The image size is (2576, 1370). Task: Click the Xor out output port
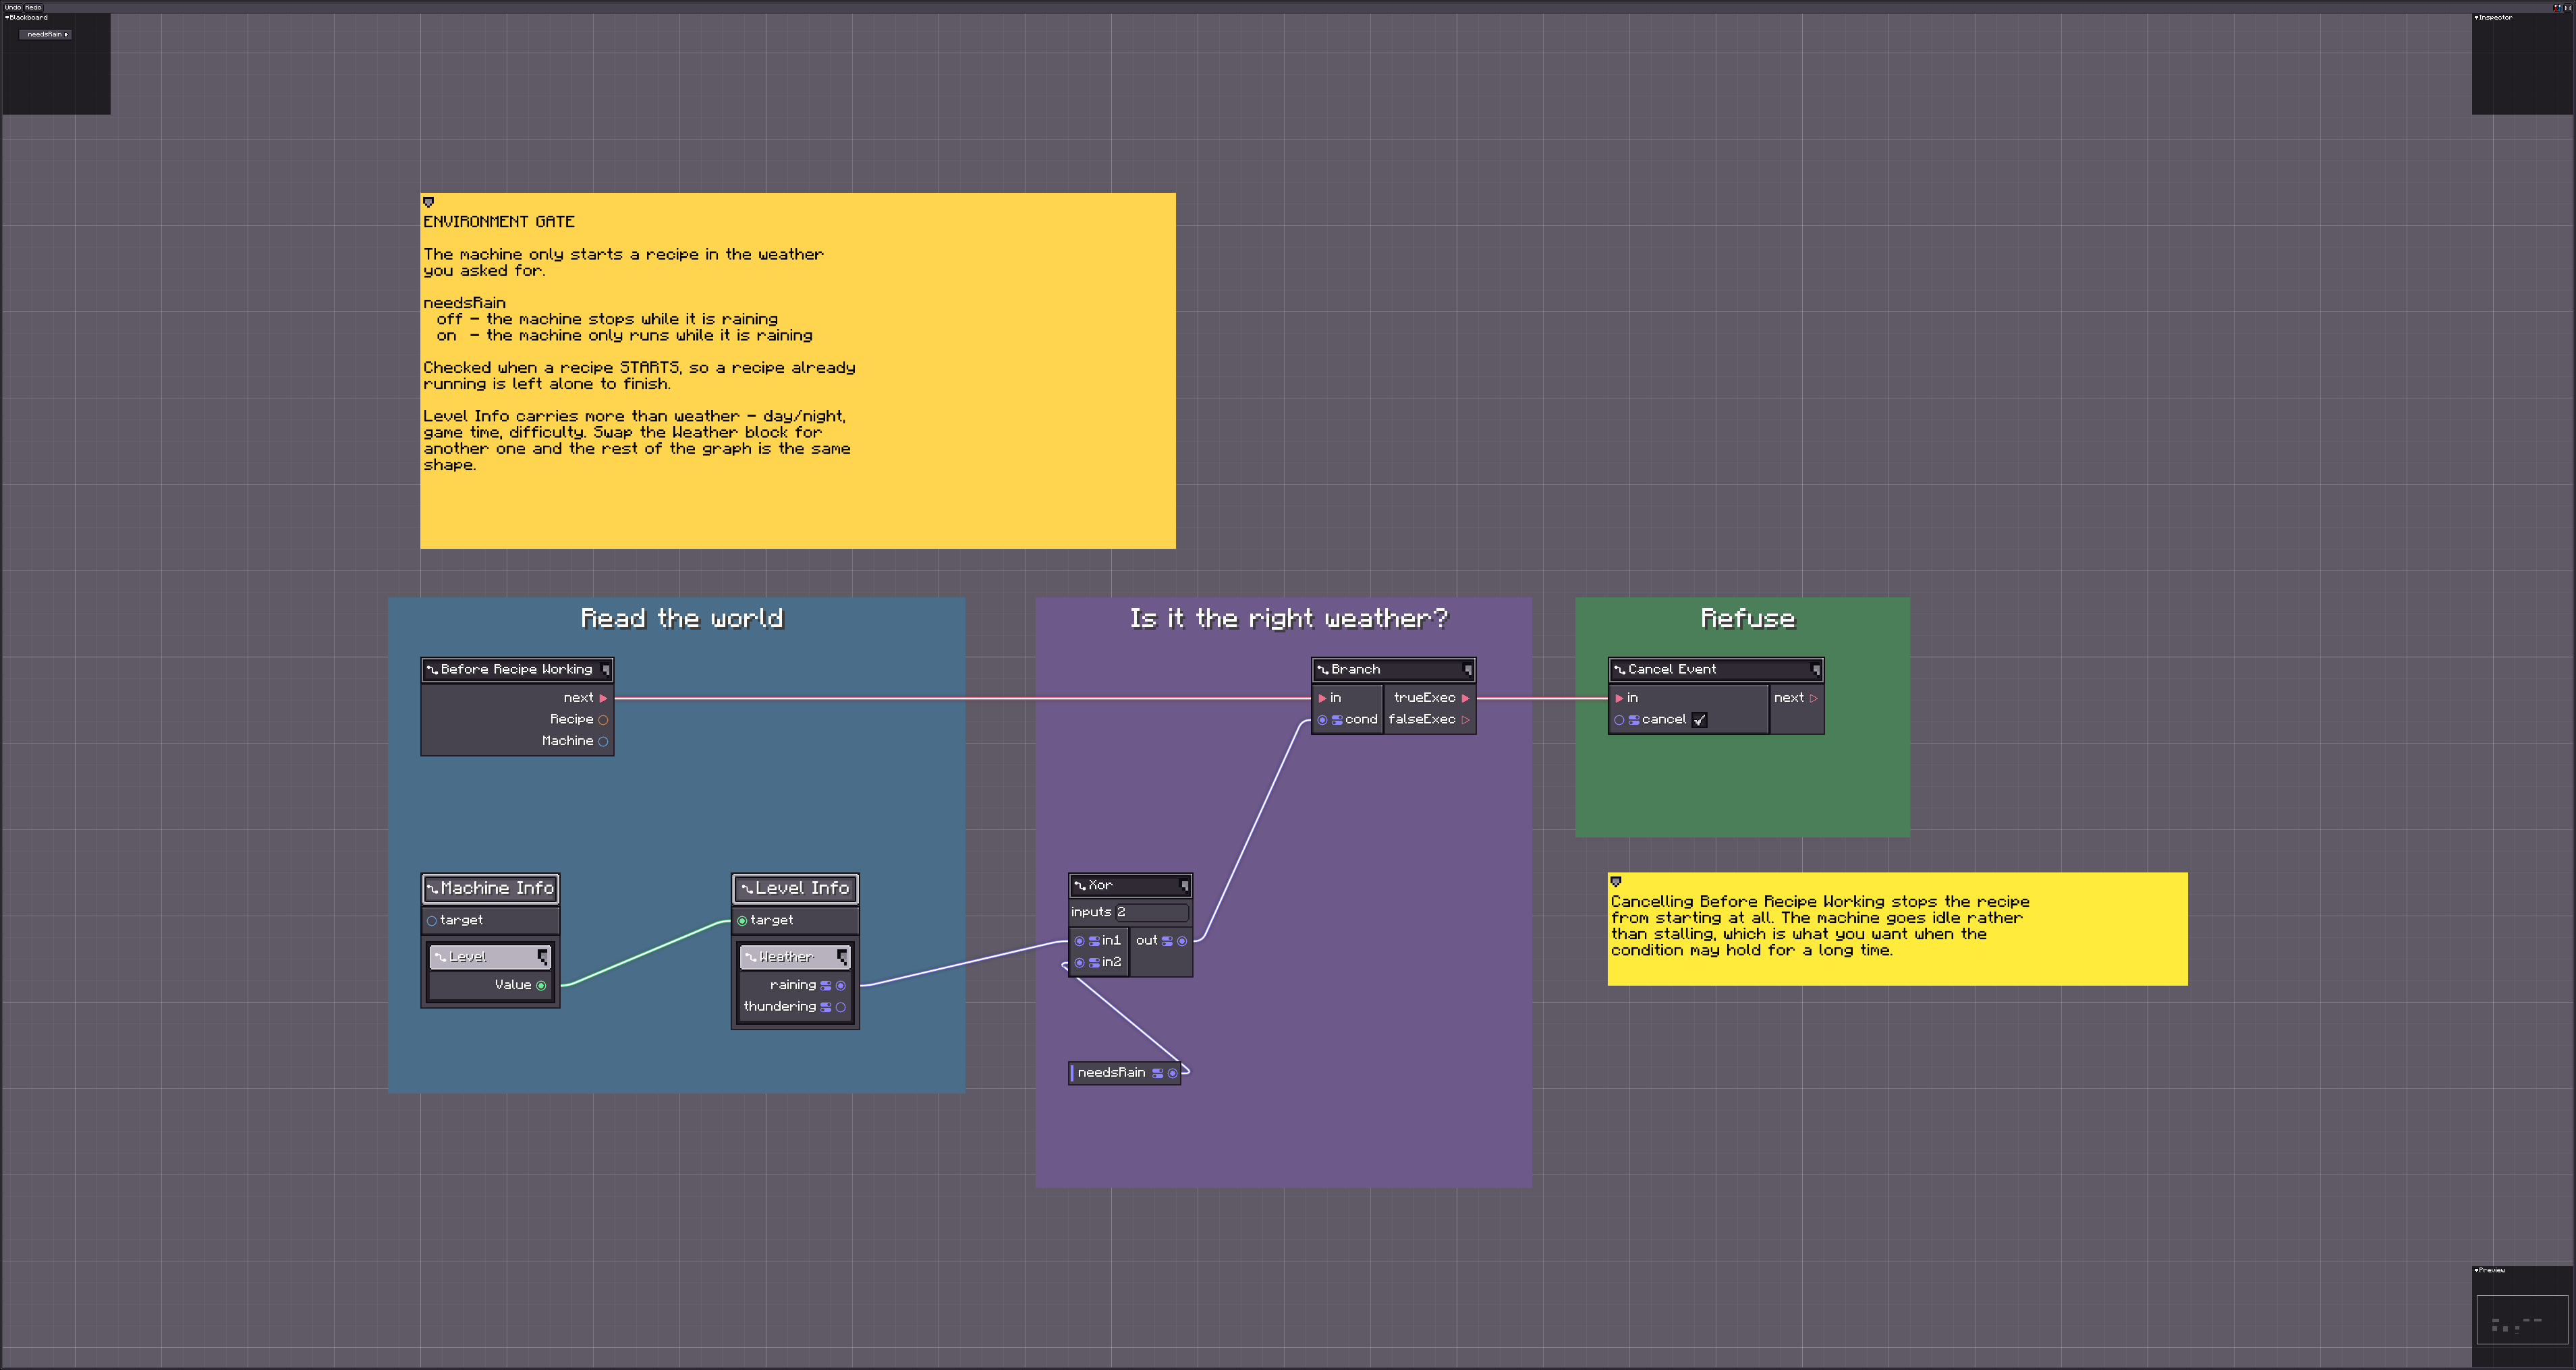[x=1182, y=941]
